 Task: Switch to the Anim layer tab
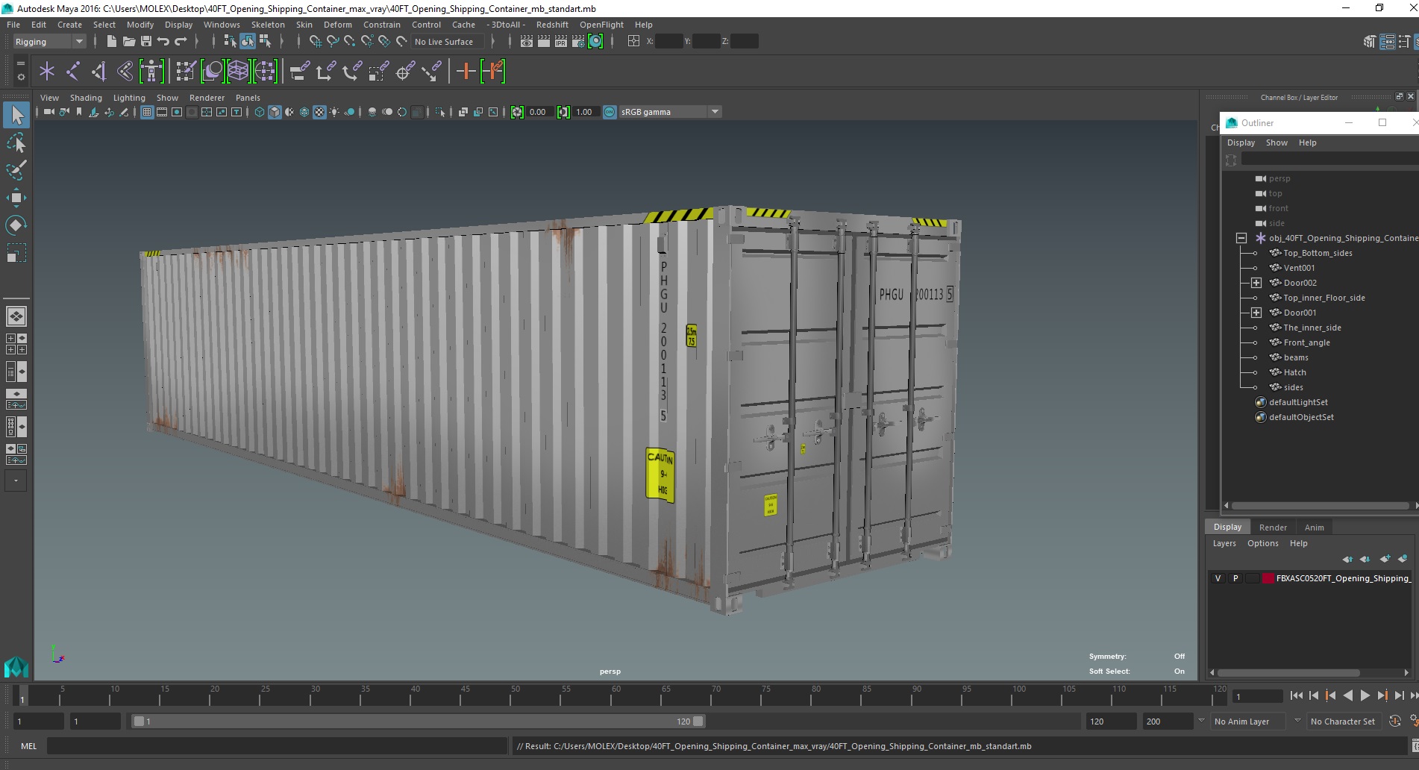point(1314,528)
